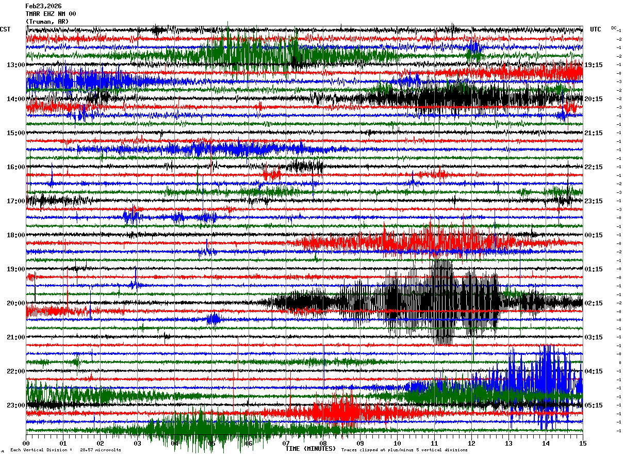Select the 18:00 CST row label
This screenshot has width=624, height=457.
[x=16, y=235]
